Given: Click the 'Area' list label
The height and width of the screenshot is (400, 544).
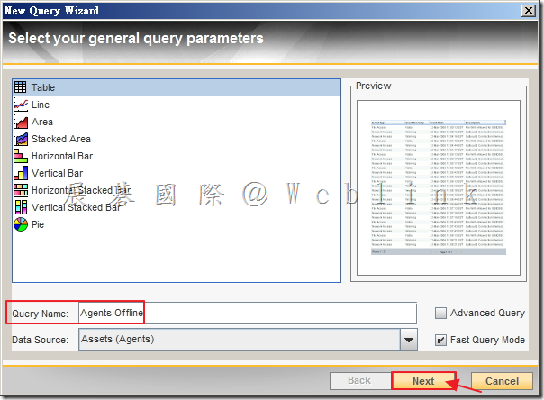Looking at the screenshot, I should [x=42, y=122].
